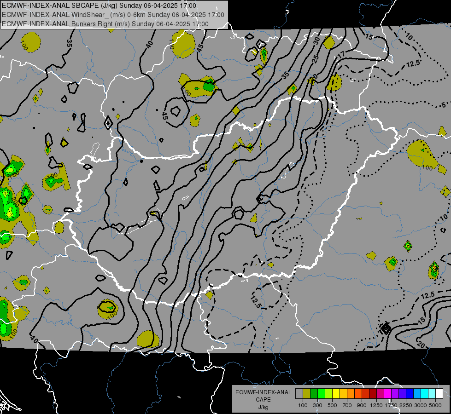Click the SBCAPE (J/kg) title line
Viewport: 451px width, 414px height.
click(x=99, y=6)
